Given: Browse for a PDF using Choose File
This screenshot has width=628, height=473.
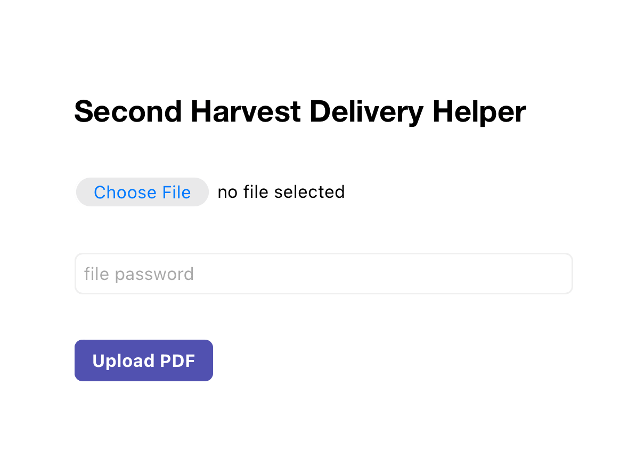Looking at the screenshot, I should (142, 192).
